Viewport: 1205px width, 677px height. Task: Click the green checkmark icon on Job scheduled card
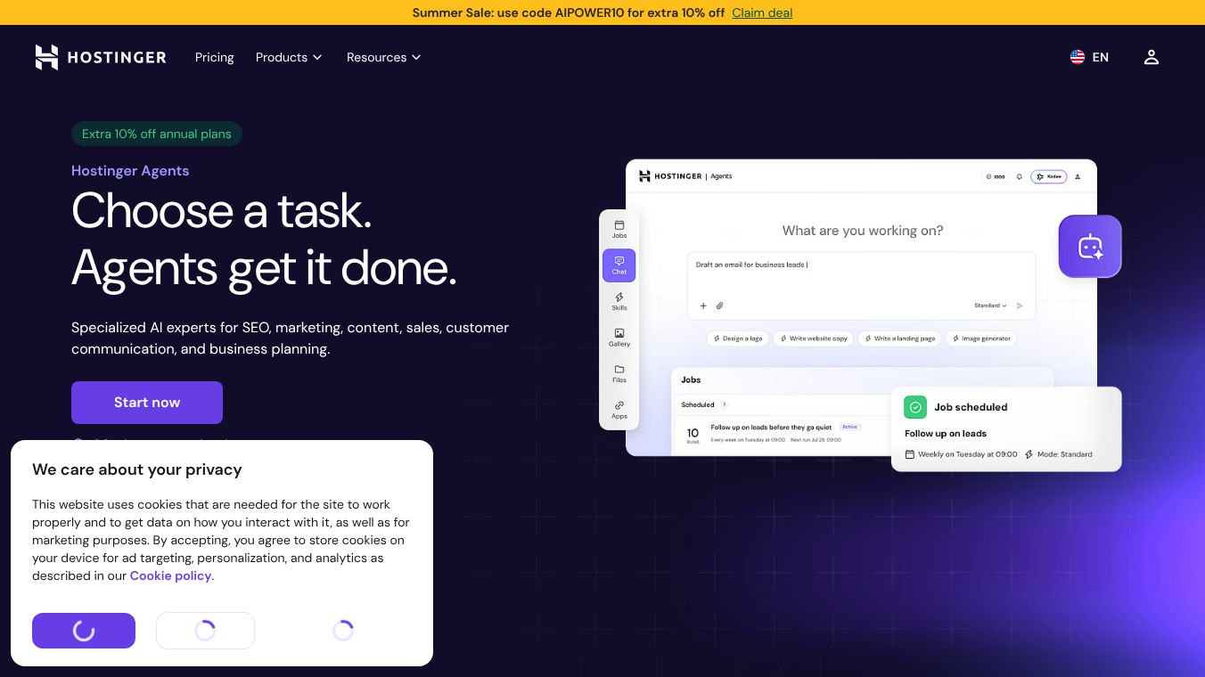[915, 407]
